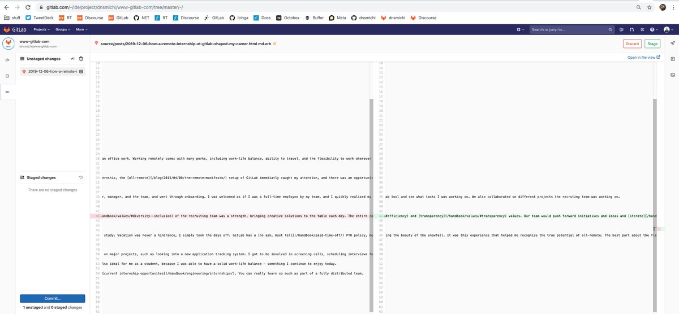Open the Jobs panel icon on right sidebar
679x314 pixels.
point(672,59)
